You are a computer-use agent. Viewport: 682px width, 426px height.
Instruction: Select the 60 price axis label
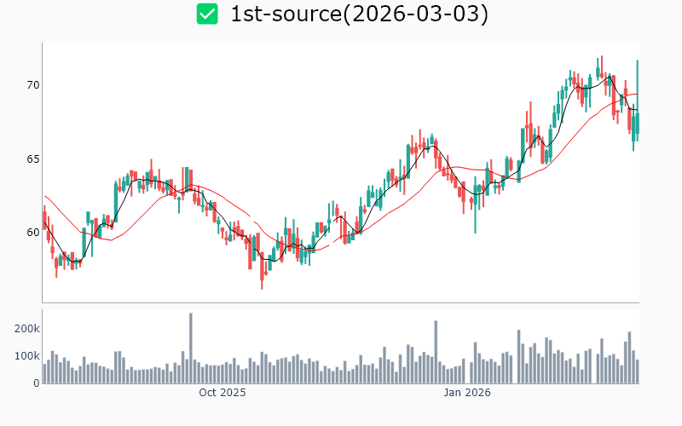(x=32, y=232)
